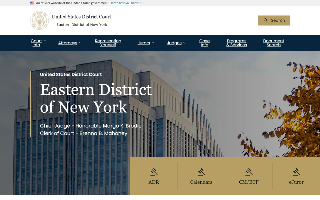Click the large Eastern District hero heading
Screen dimensions: 320x200
pyautogui.click(x=96, y=98)
